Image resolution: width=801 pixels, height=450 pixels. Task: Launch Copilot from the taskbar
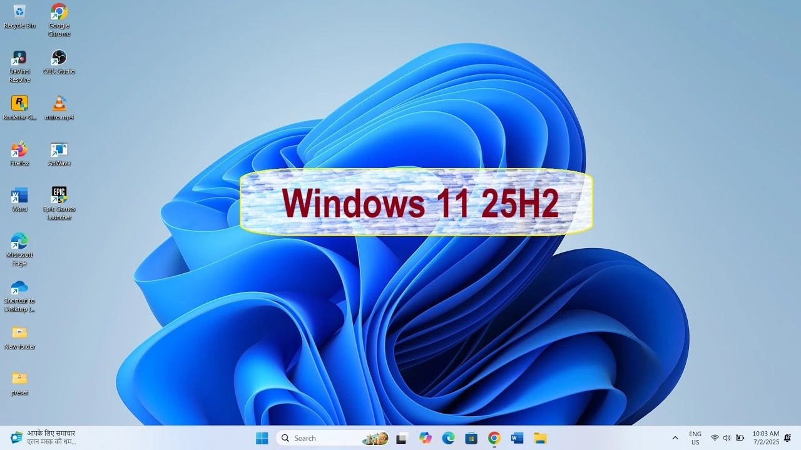pos(426,438)
